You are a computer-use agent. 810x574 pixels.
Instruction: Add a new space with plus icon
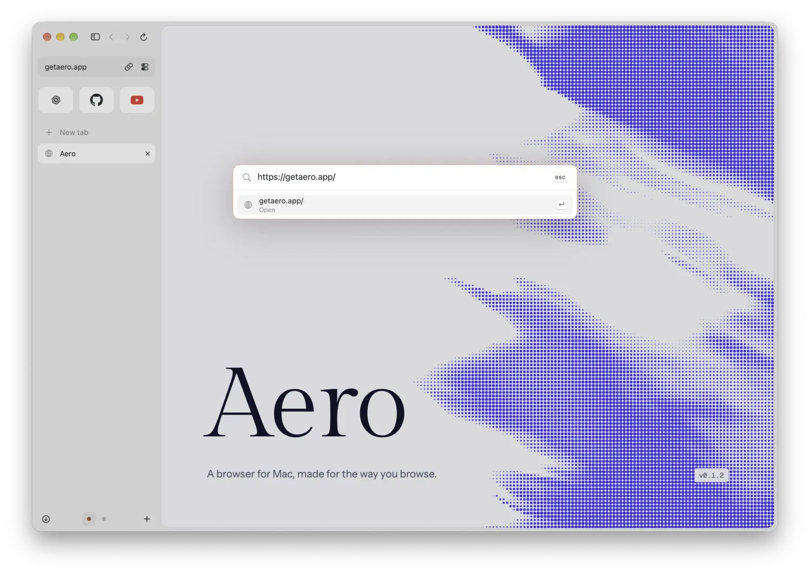point(147,519)
